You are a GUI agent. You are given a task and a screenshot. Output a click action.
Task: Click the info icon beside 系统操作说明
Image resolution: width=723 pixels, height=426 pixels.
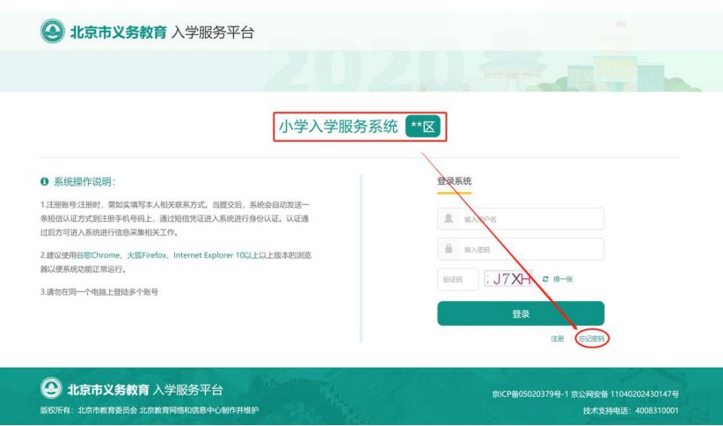[44, 182]
